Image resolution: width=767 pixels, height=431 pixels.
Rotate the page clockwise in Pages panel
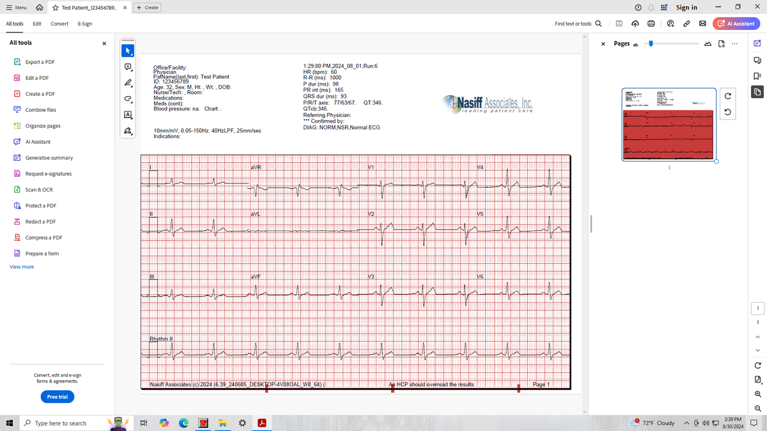pos(729,96)
